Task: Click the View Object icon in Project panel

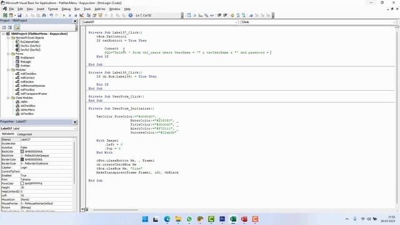Action: coord(10,27)
